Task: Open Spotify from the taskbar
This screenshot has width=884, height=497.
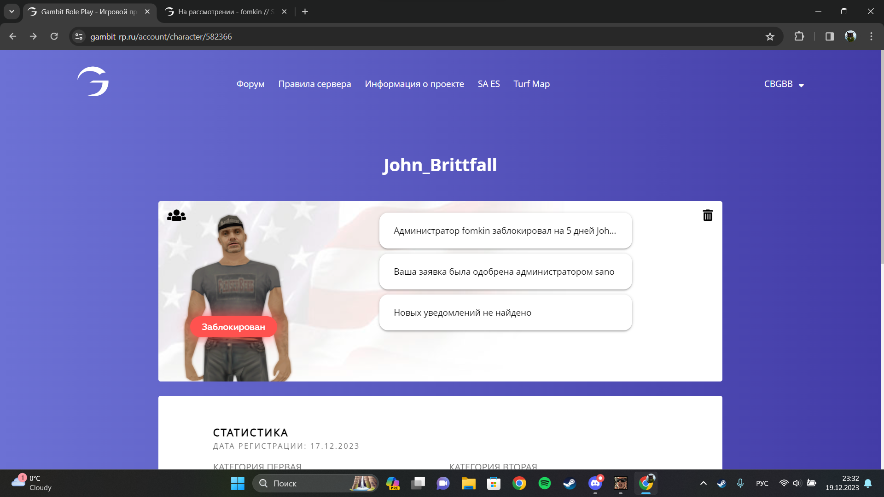Action: tap(544, 483)
